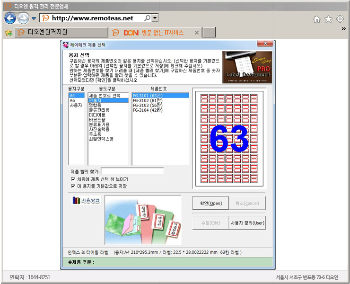Click the 사용자 정의(User) button
Image resolution: width=350 pixels, height=284 pixels.
[x=247, y=222]
